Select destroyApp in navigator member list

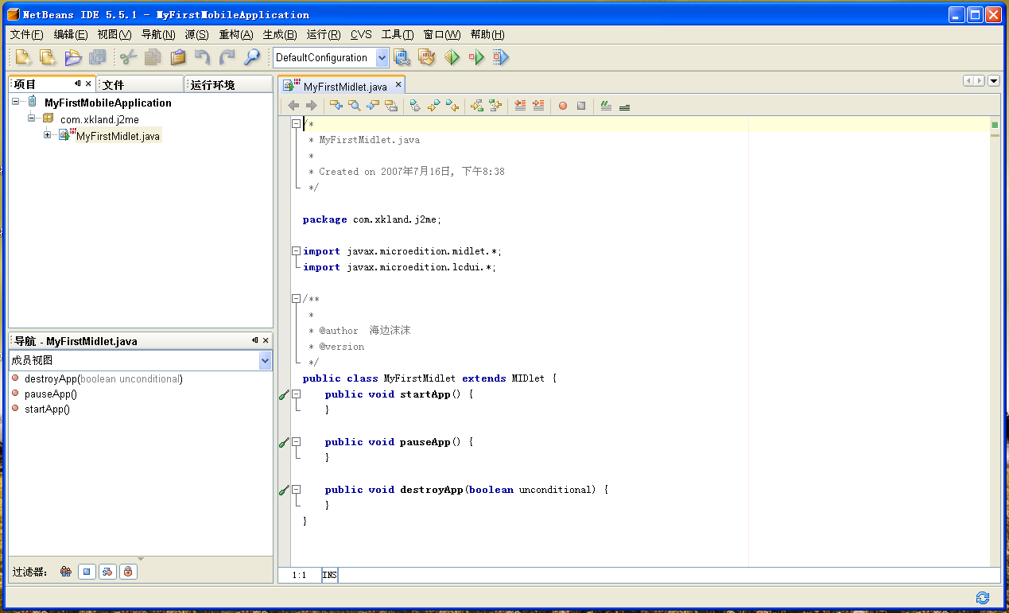pos(103,378)
